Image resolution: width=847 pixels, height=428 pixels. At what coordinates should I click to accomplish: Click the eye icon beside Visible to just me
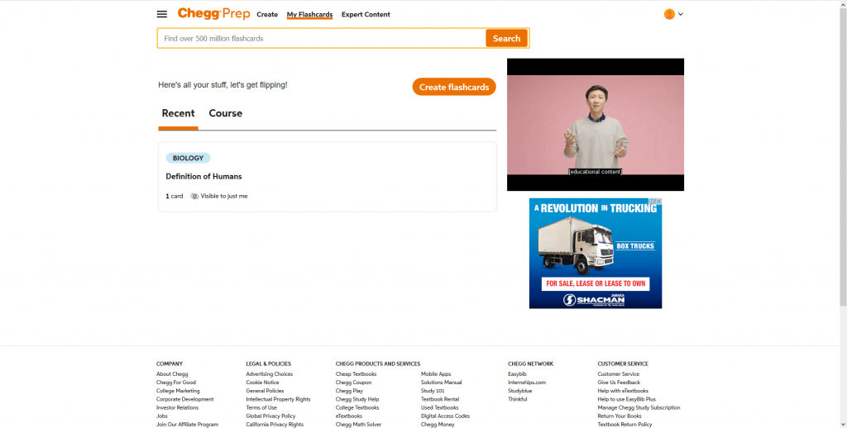[195, 197]
